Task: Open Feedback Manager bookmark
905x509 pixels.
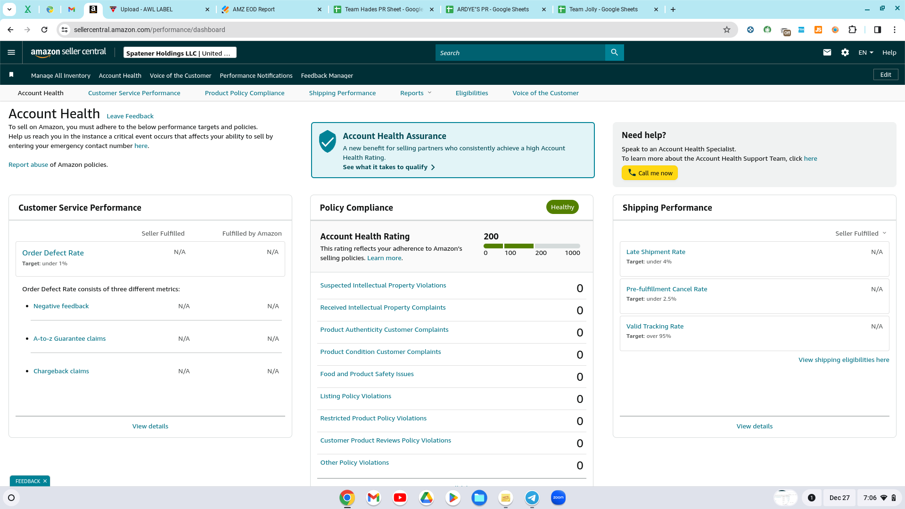Action: (x=327, y=75)
